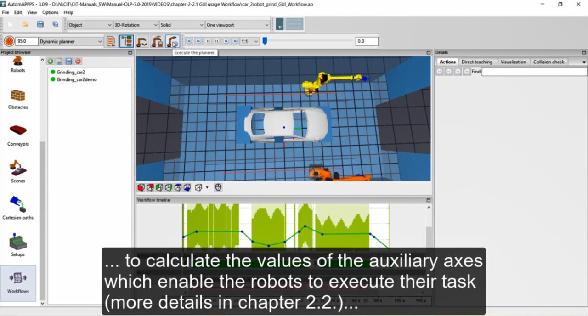Click the red remove workflow icon

pos(78,61)
